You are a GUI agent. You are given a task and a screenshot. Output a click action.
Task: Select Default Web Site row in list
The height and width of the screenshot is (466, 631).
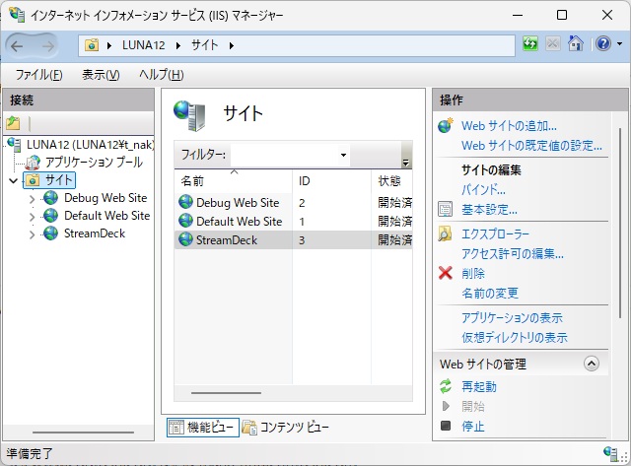[239, 221]
